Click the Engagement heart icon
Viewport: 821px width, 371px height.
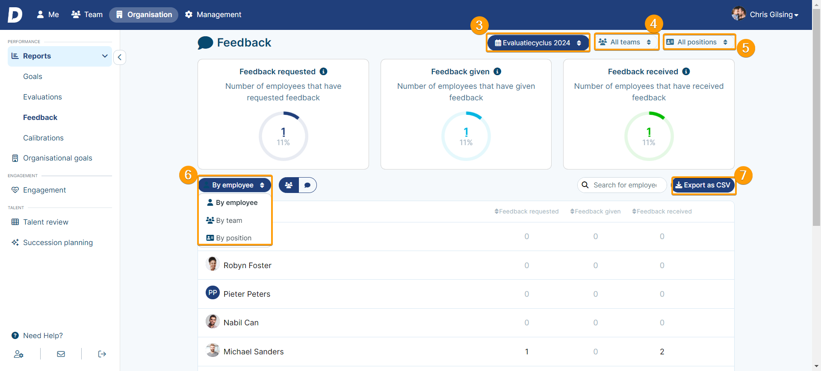pyautogui.click(x=15, y=190)
